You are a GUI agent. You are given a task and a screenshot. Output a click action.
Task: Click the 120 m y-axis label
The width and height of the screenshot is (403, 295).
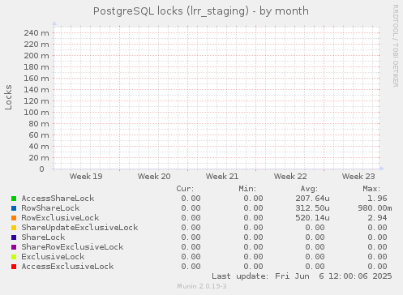point(36,101)
